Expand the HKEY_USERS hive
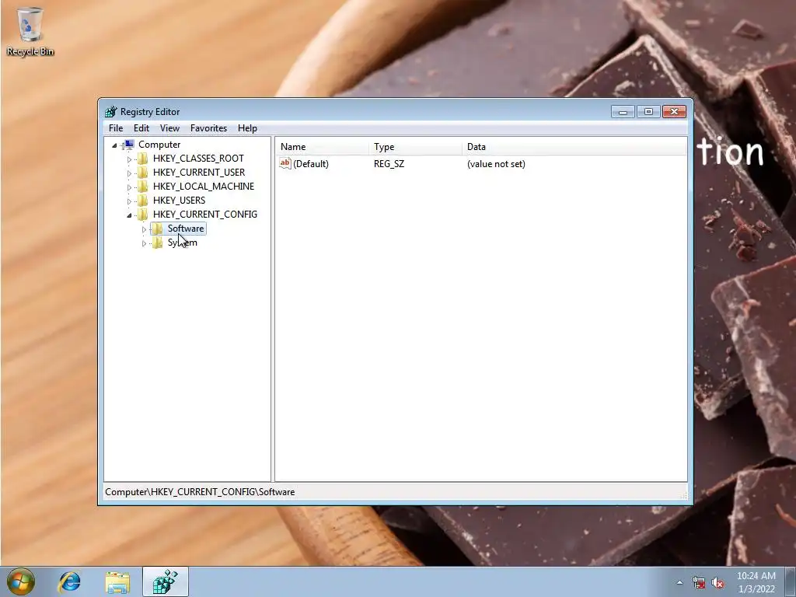Screen dimensions: 796x597 pyautogui.click(x=129, y=201)
